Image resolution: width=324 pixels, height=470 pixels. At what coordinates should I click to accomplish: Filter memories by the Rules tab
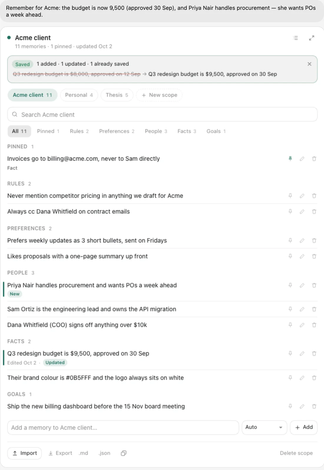point(79,131)
